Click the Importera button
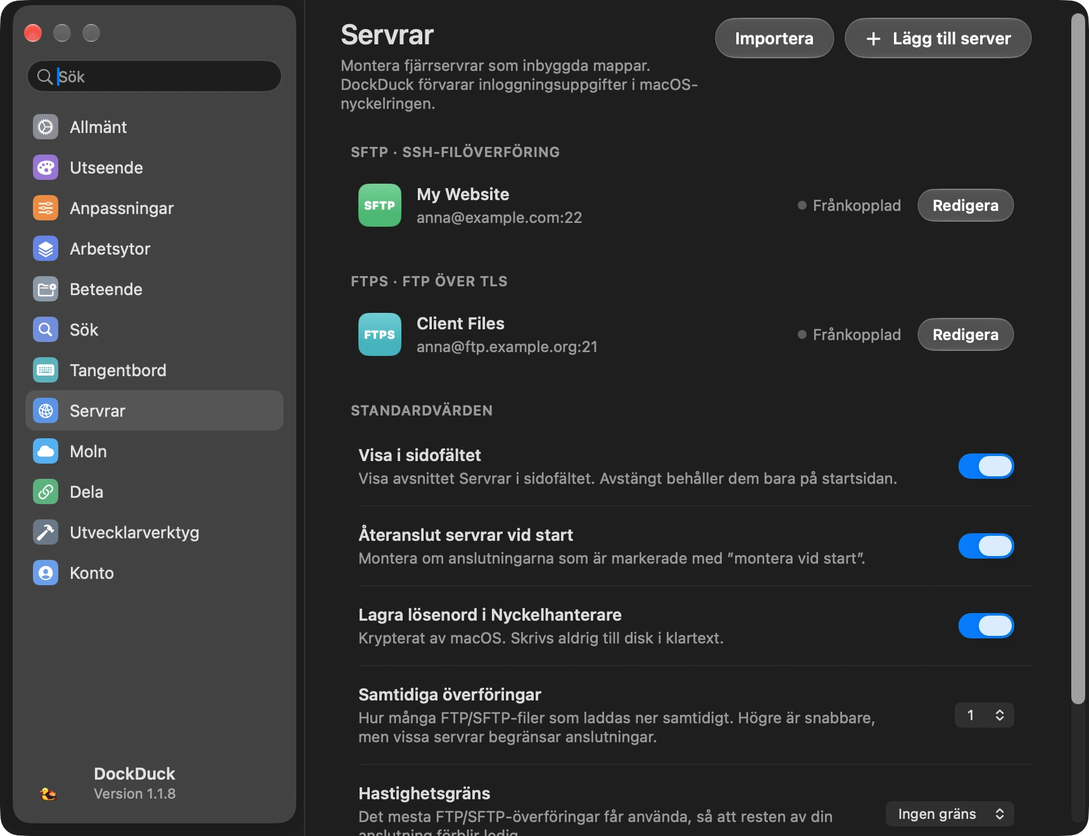Viewport: 1089px width, 836px height. coord(774,38)
